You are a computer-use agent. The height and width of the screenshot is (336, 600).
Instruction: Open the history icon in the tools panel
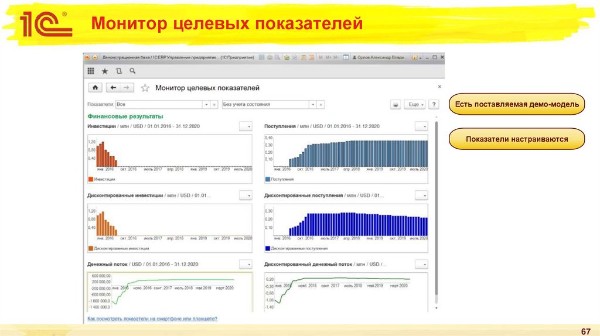tap(118, 71)
